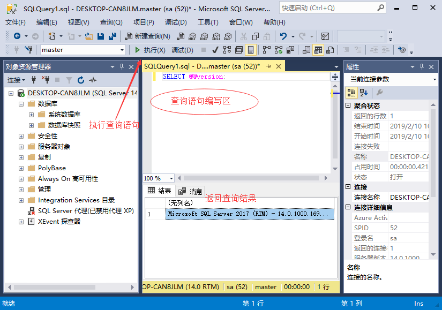
Task: Click the open file folder icon
Action: (89, 36)
